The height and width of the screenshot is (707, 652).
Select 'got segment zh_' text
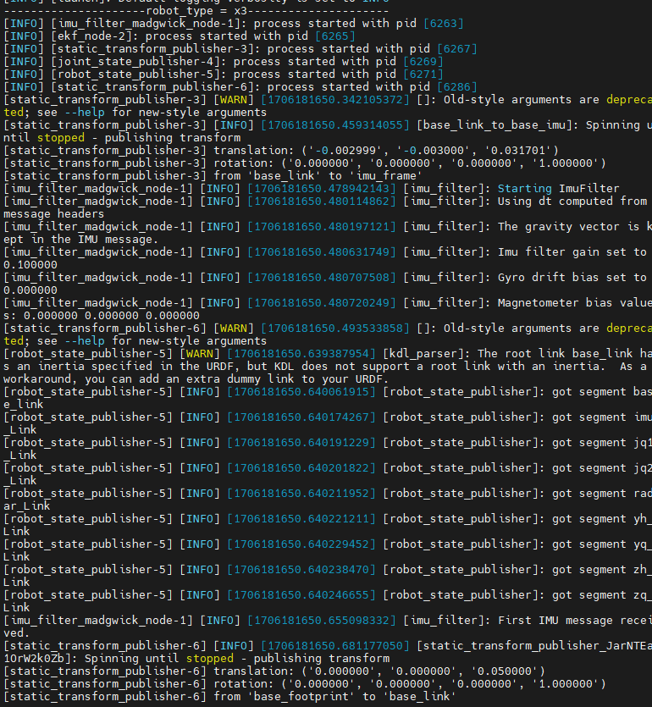coord(602,570)
